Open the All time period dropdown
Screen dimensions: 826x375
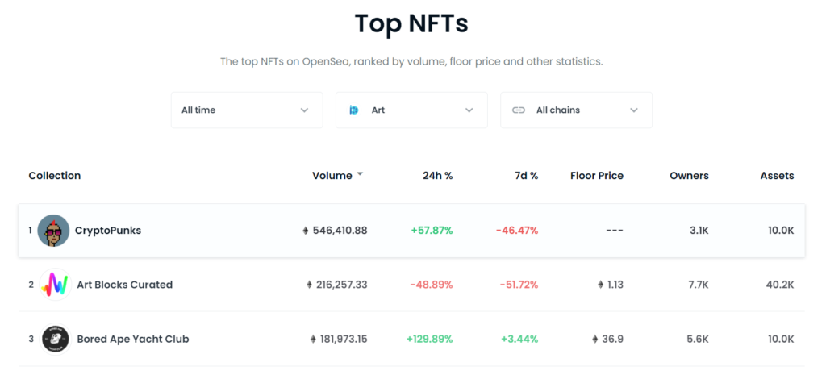[x=247, y=110]
